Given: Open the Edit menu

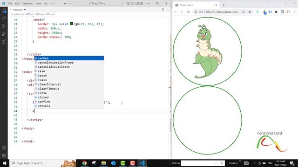Looking at the screenshot, I should [x=17, y=3].
